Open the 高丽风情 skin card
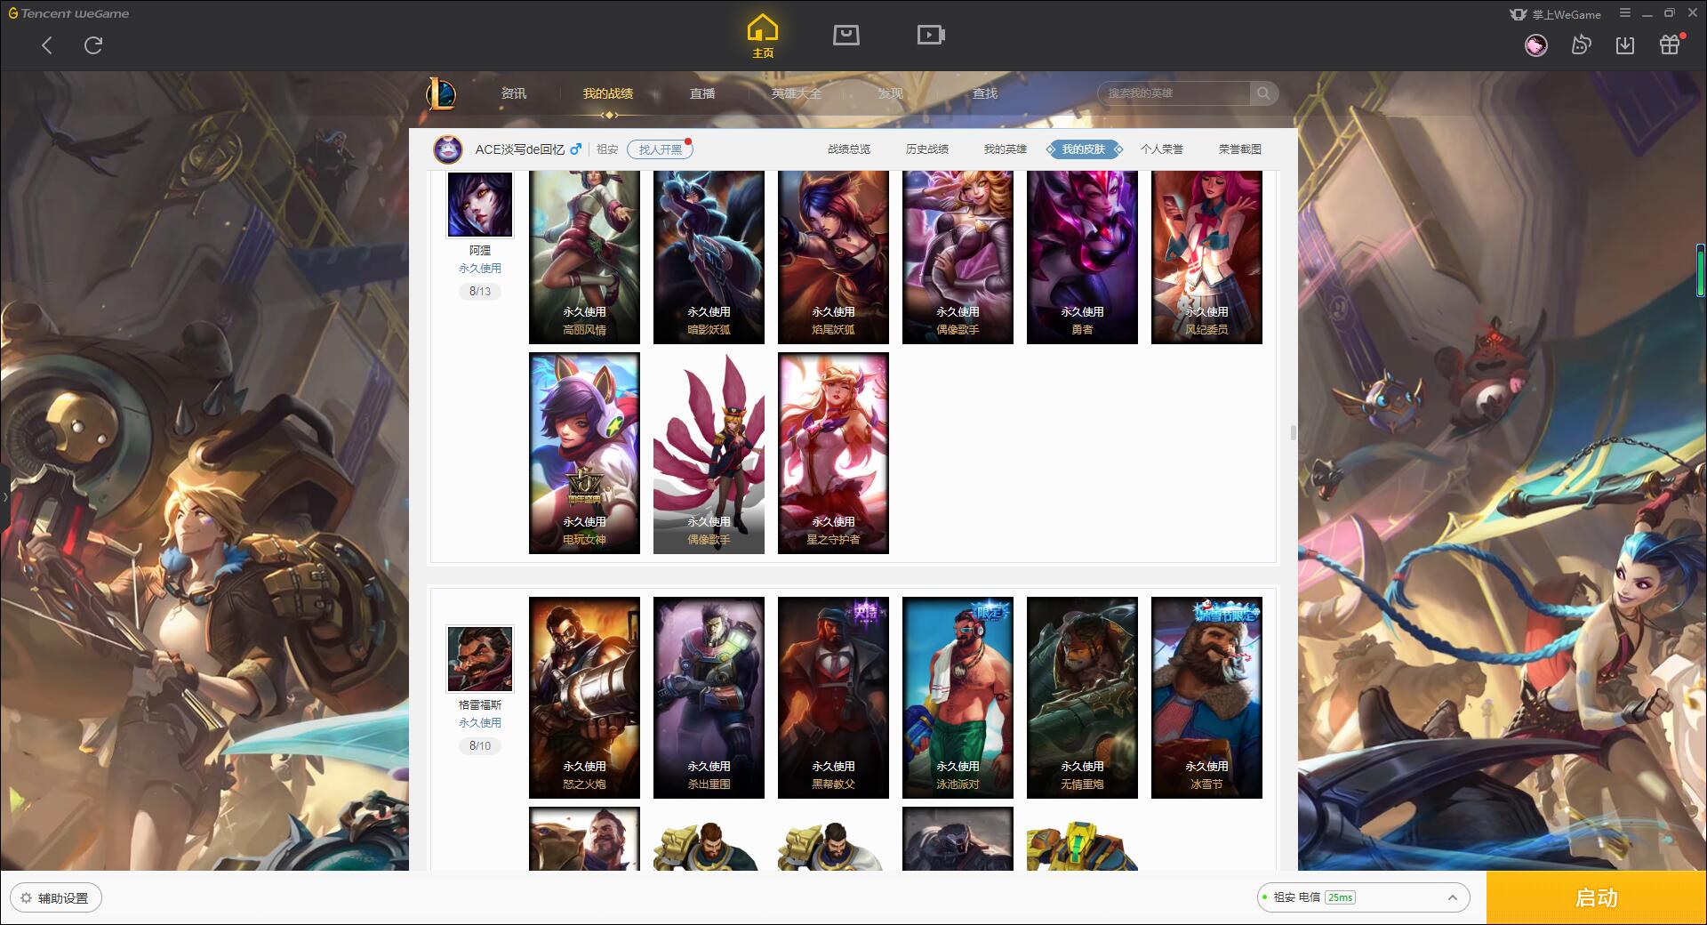 [x=584, y=257]
